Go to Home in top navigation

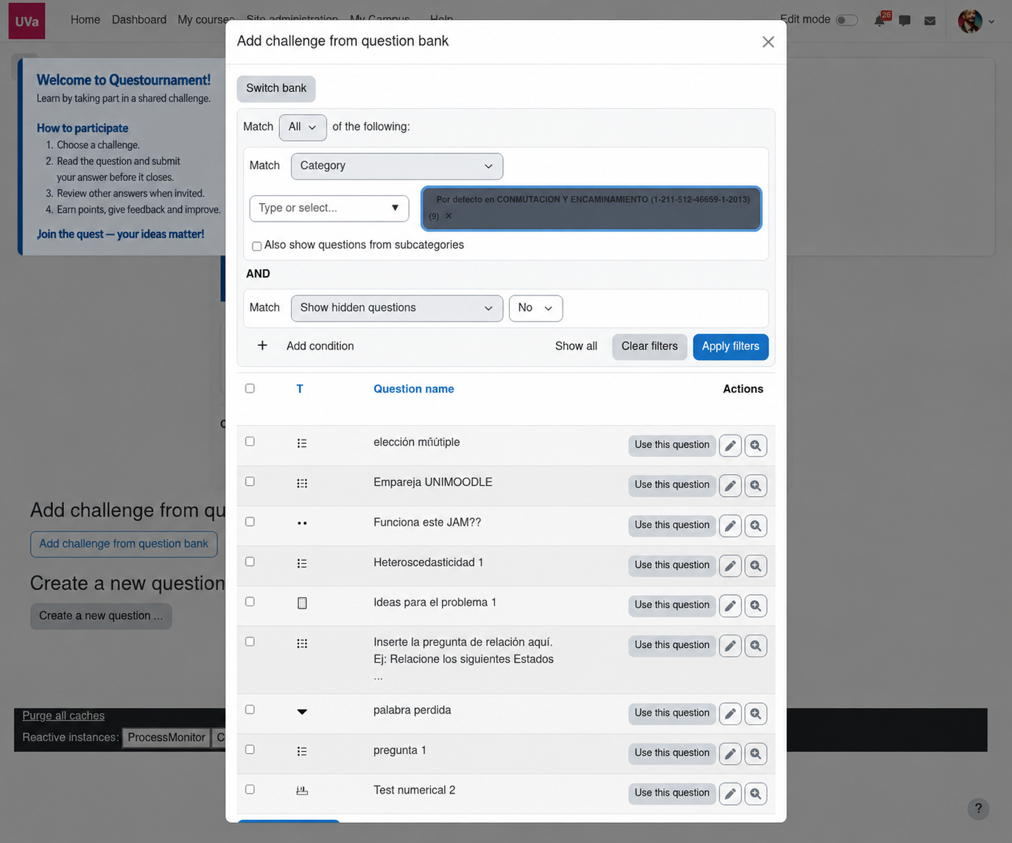(x=85, y=20)
